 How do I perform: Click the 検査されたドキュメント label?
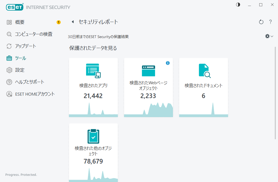[204, 86]
